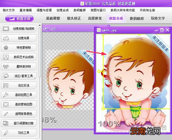Switch to the 镜头校正 tab

[74, 19]
